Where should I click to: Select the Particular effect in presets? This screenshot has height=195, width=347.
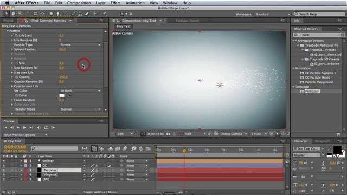coord(312,92)
